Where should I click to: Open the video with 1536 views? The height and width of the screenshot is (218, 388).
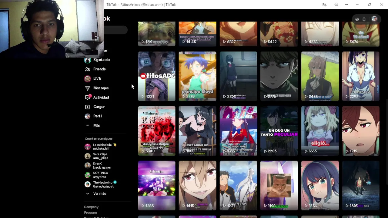pos(320,186)
